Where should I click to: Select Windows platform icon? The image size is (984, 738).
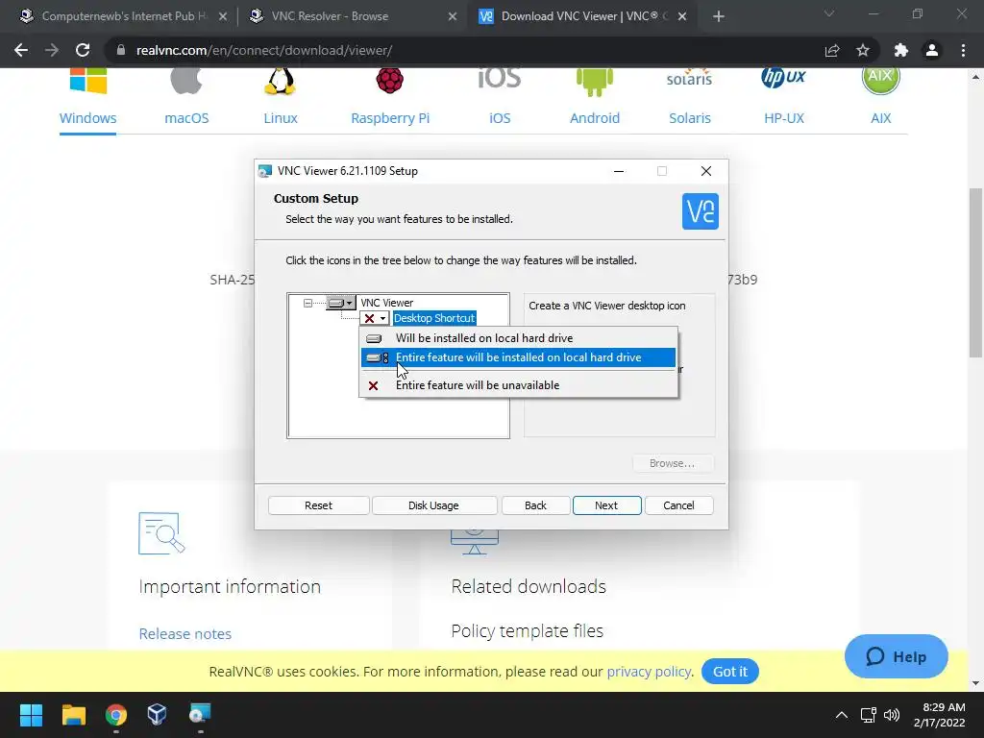coord(87,81)
